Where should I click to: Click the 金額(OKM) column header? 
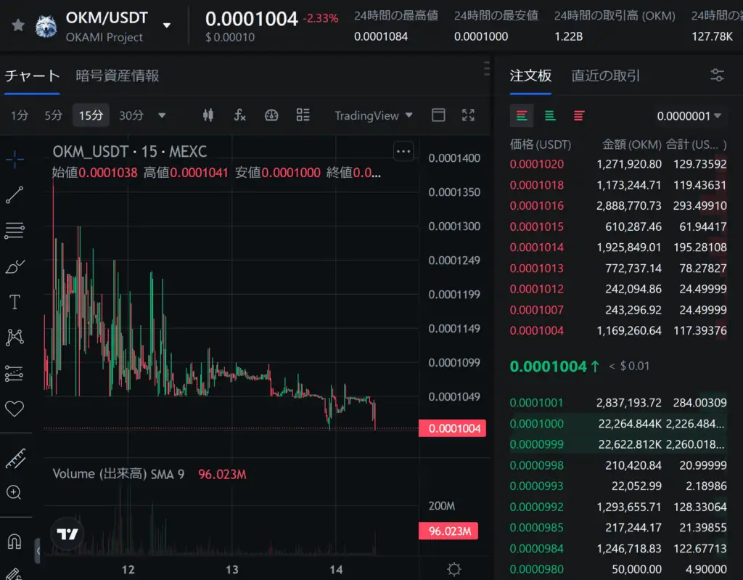(x=632, y=144)
